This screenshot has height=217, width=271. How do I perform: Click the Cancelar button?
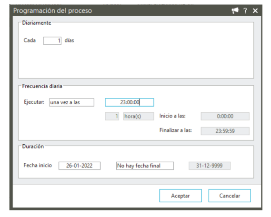click(x=230, y=196)
